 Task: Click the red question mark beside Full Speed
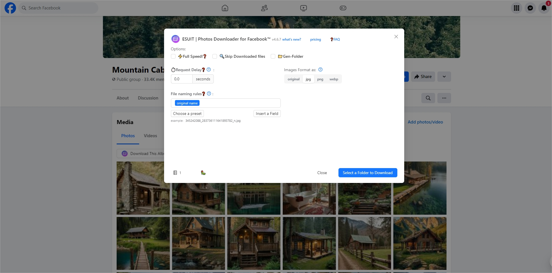tap(205, 56)
